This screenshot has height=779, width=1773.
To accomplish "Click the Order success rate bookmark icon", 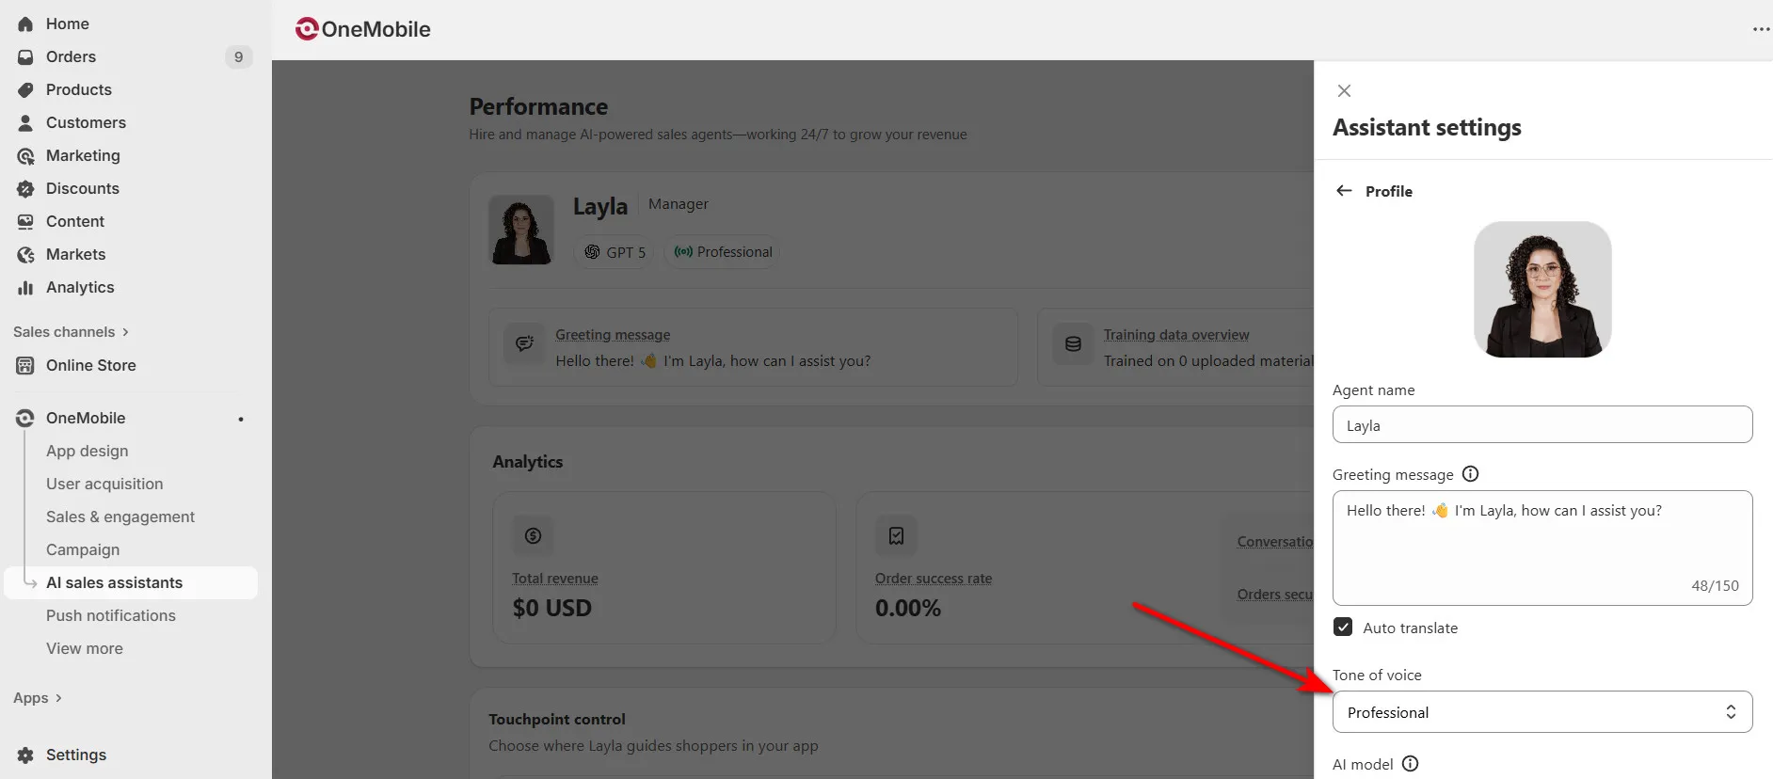I will [x=896, y=536].
